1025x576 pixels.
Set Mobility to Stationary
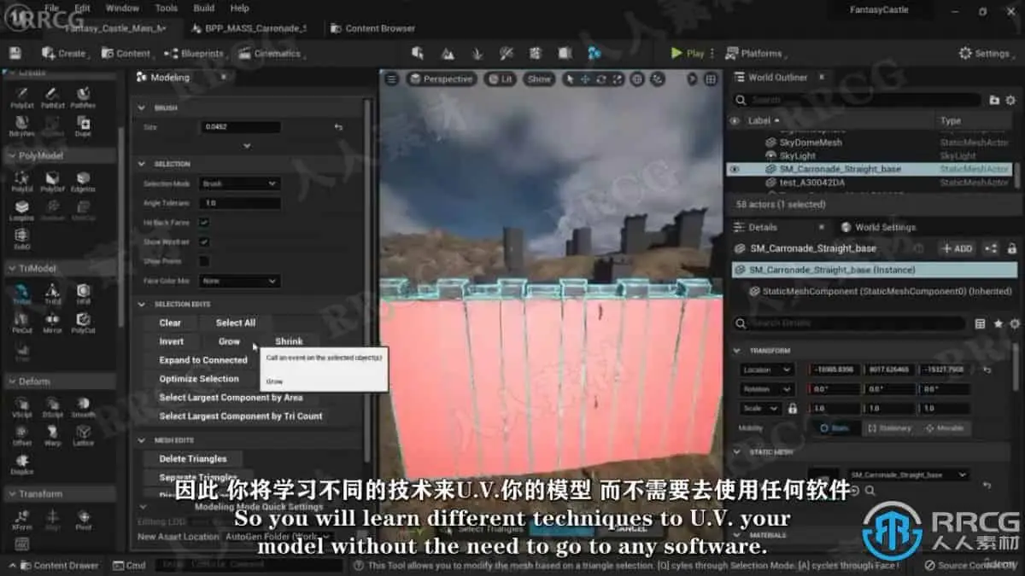[x=890, y=428]
